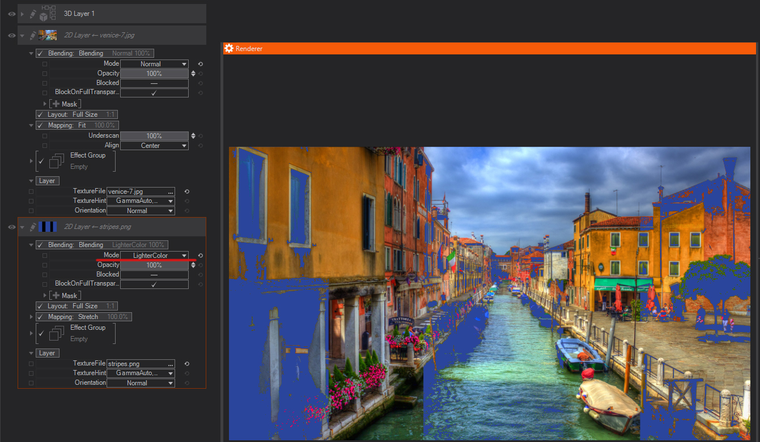Open the LighterColor blend Mode dropdown
Screen dimensions: 760x442
154,256
